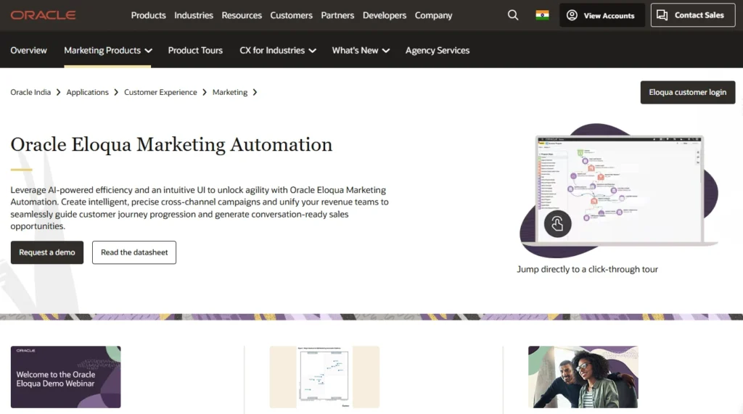Screen dimensions: 743x414
Task: Open the laptop product tour image
Action: tap(619, 191)
